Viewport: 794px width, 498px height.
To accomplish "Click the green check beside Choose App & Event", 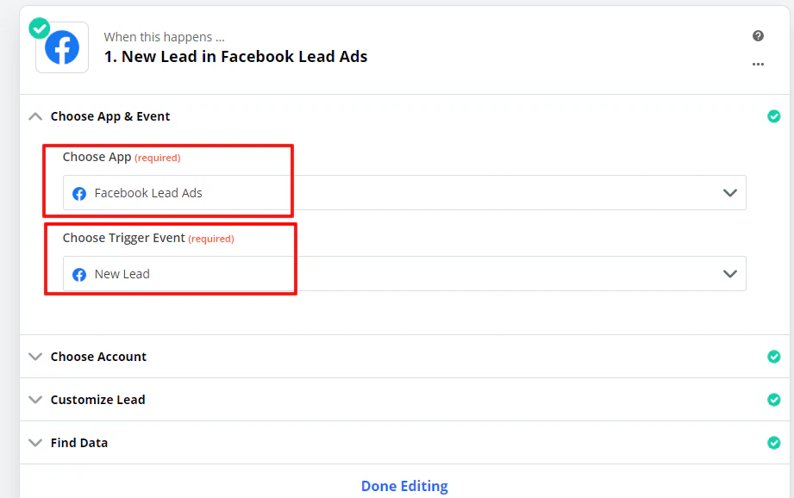I will pyautogui.click(x=773, y=116).
